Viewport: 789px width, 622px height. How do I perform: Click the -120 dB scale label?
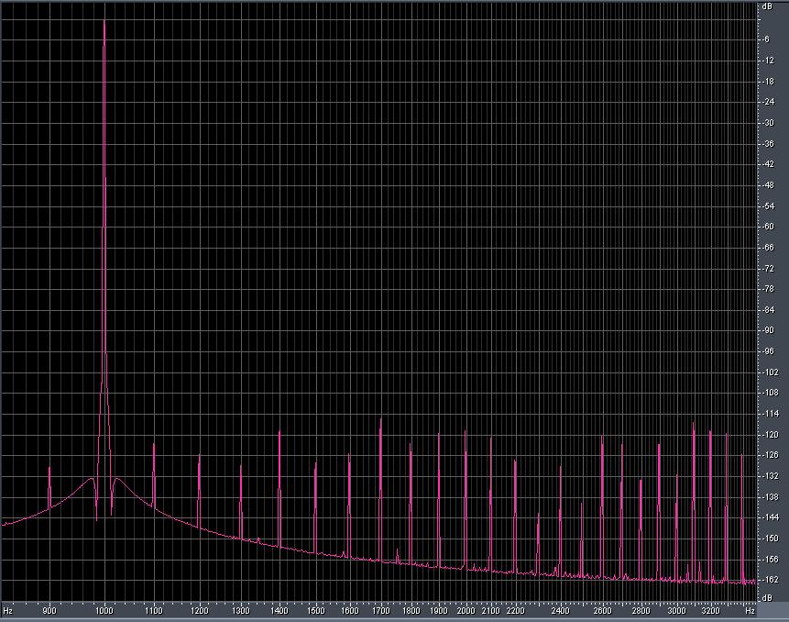tap(770, 435)
